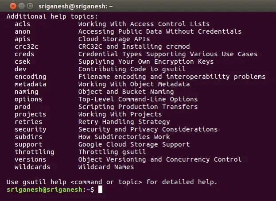Click the 'projects' topic name
This screenshot has height=201, width=276.
tap(30, 114)
